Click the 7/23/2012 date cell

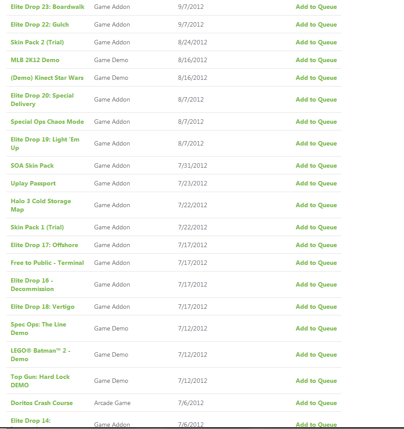tap(192, 184)
